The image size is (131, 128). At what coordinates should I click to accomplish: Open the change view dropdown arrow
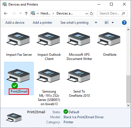[113, 23]
